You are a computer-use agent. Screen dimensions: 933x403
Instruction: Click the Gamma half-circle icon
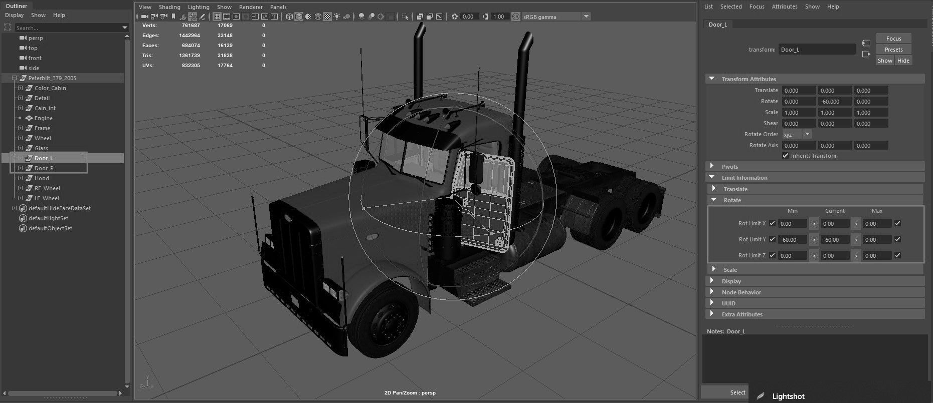tap(485, 17)
